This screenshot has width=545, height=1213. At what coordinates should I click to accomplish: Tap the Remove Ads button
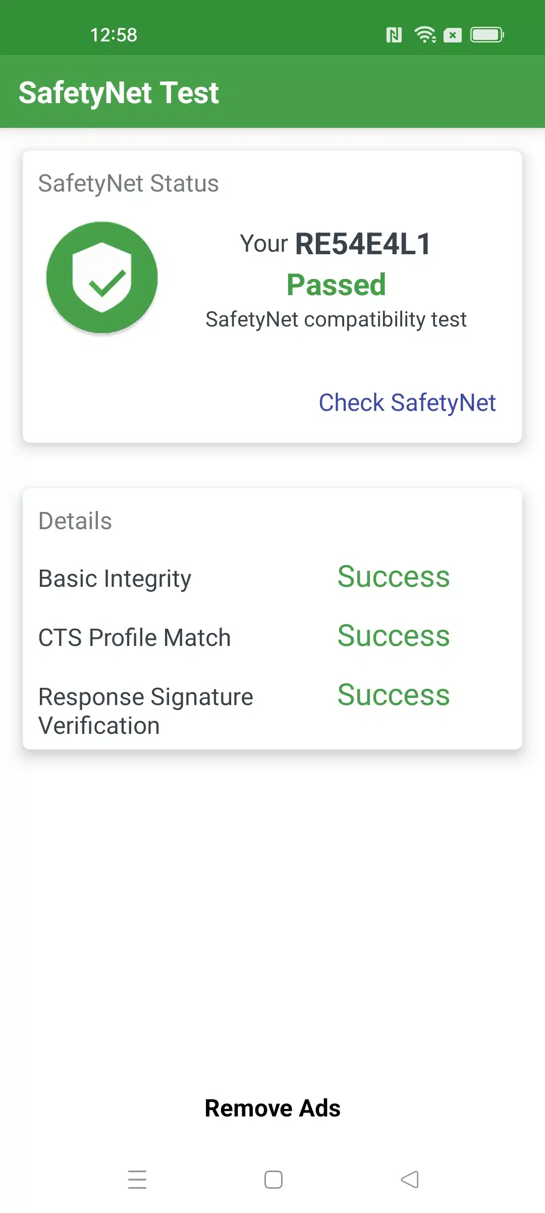(272, 1108)
